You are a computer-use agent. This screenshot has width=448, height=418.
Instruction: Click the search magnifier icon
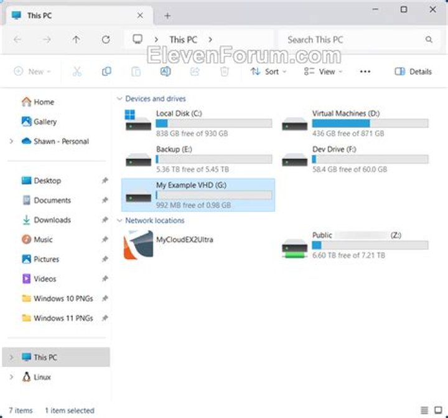pos(429,39)
